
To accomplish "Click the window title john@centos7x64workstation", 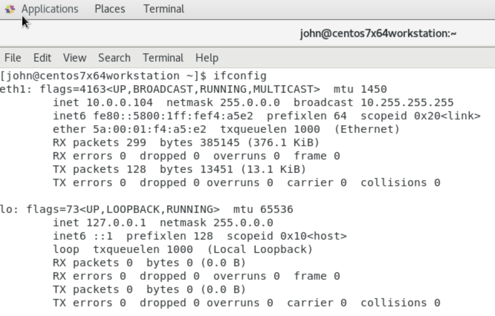I will click(378, 33).
